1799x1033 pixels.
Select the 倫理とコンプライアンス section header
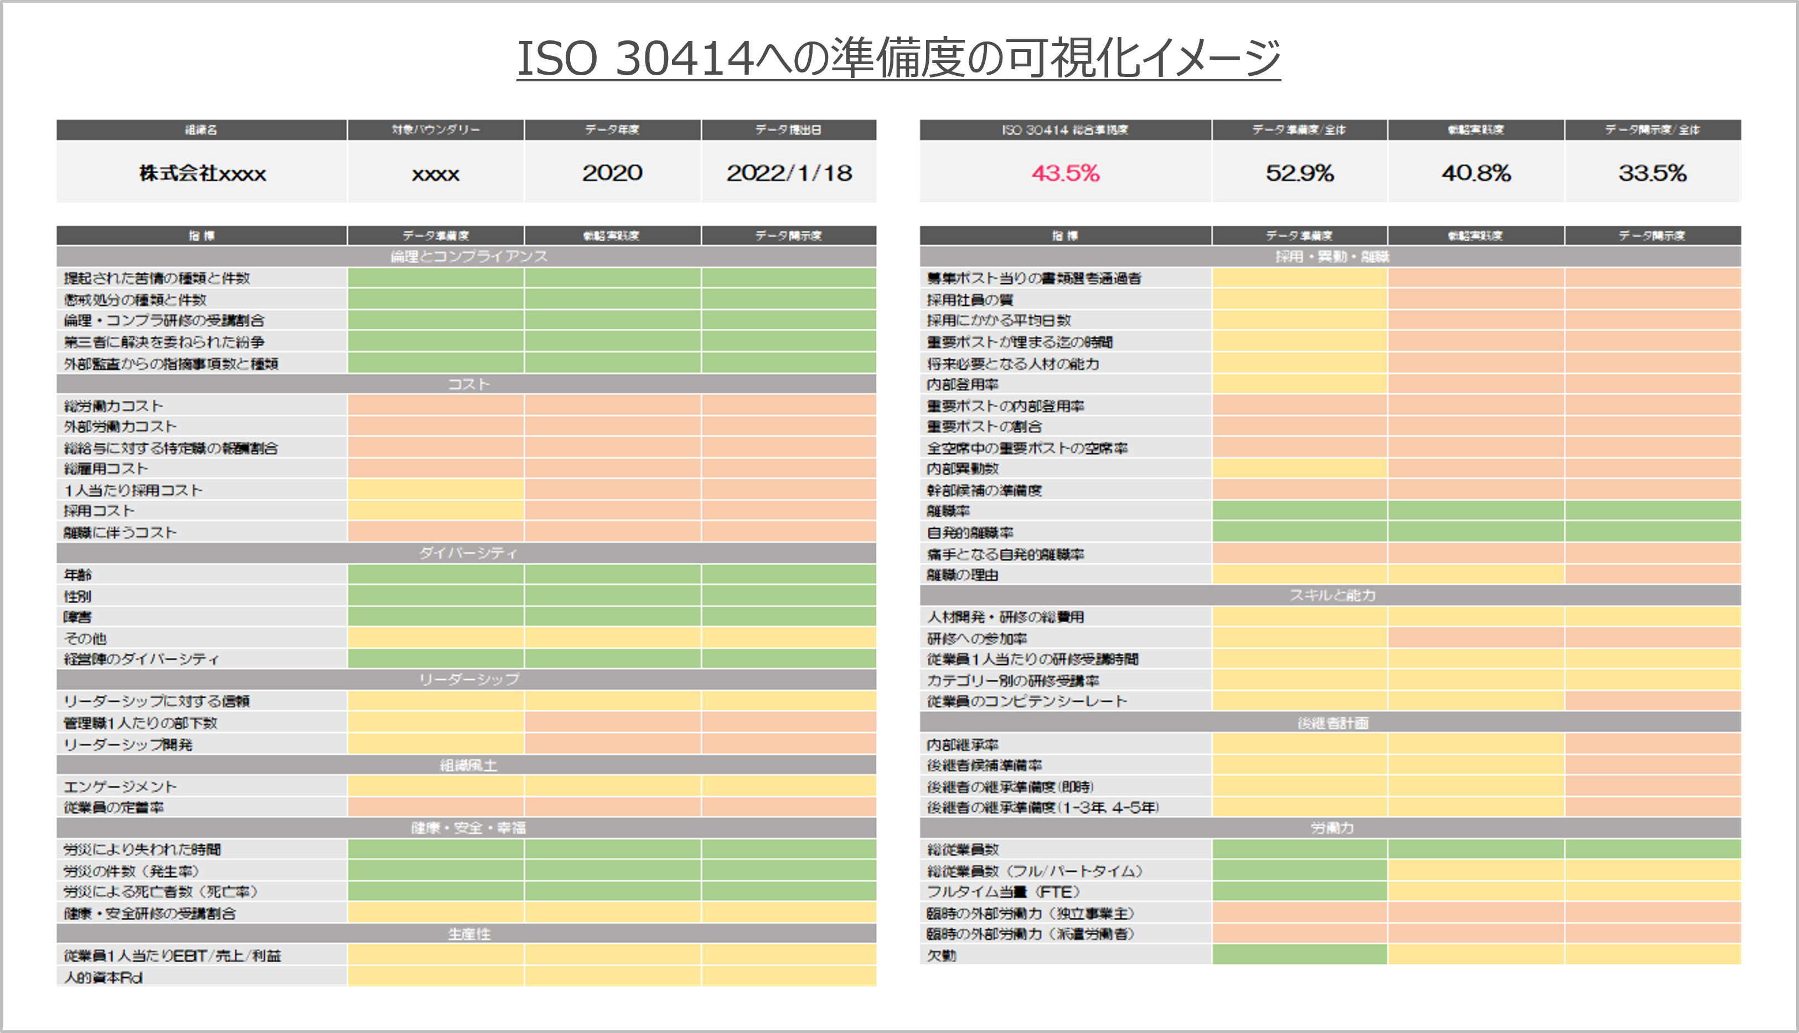point(468,256)
